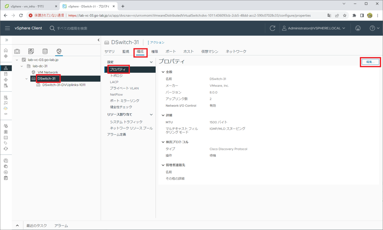Open Administrator@VSPHERE.LOCAL user dropdown
This screenshot has height=230, width=383.
point(314,28)
